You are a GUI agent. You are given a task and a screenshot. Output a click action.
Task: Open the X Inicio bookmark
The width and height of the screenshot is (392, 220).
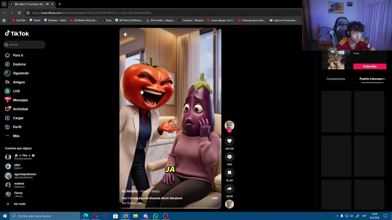(106, 20)
